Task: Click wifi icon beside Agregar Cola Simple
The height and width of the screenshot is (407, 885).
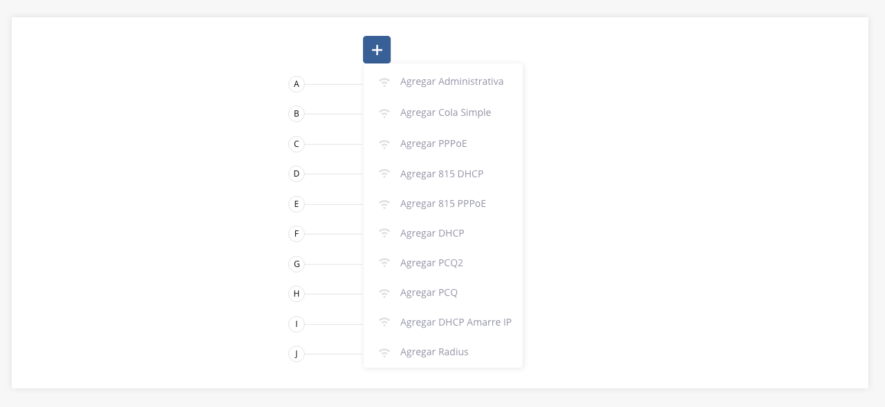Action: (x=384, y=113)
